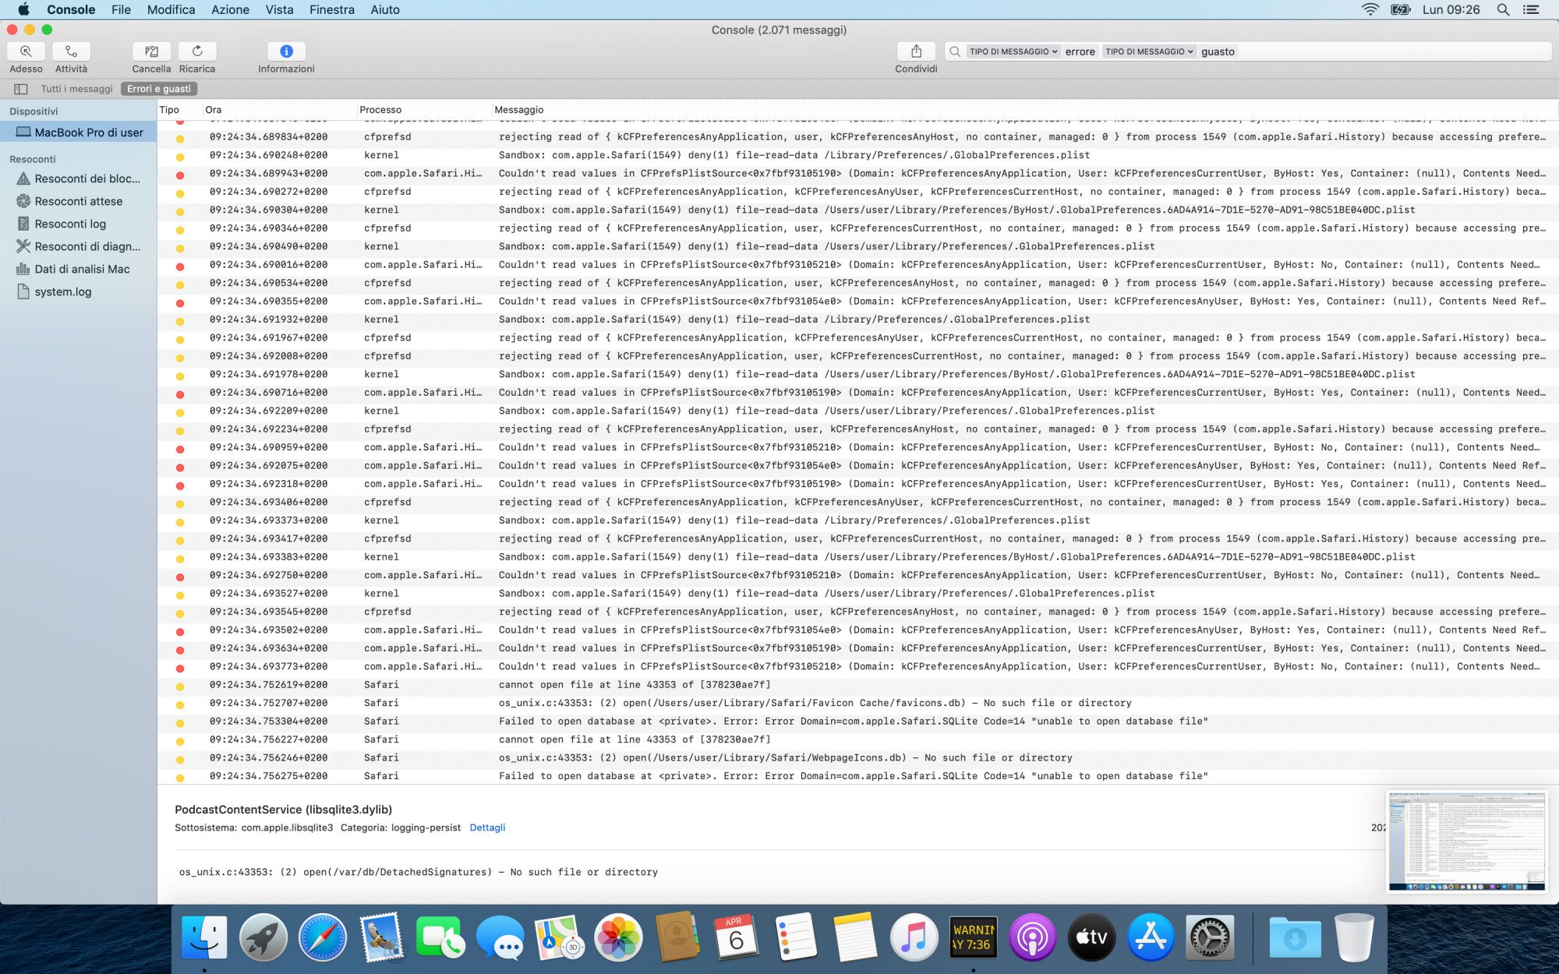Select the favicons.db No such file row
Image resolution: width=1559 pixels, height=974 pixels.
[x=857, y=703]
